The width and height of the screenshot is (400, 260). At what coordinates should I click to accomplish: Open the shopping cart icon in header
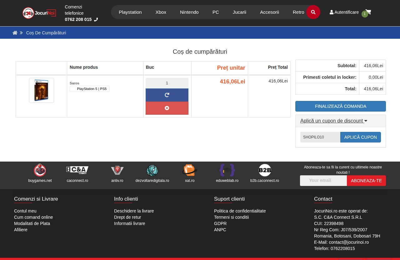[368, 12]
